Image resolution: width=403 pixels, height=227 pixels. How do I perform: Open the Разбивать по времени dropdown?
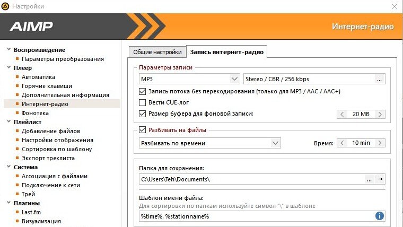point(210,143)
